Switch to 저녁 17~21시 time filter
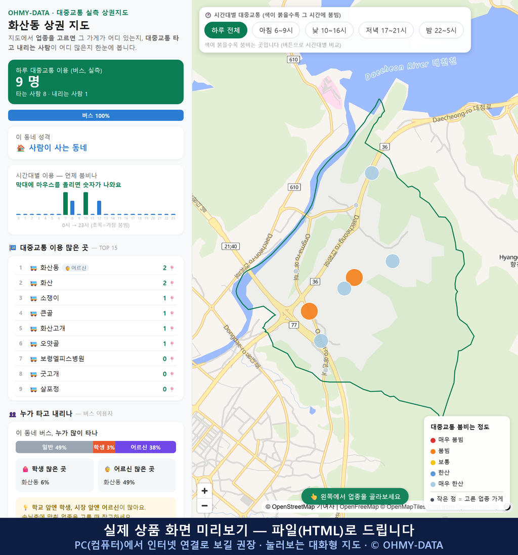The width and height of the screenshot is (518, 555). 386,30
